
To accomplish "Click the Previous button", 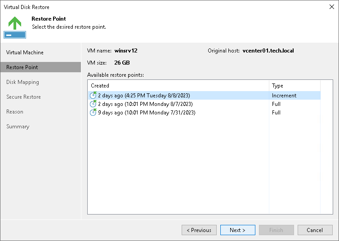I will (x=199, y=230).
